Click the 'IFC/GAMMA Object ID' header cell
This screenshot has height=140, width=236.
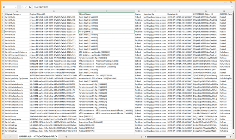pos(206,14)
